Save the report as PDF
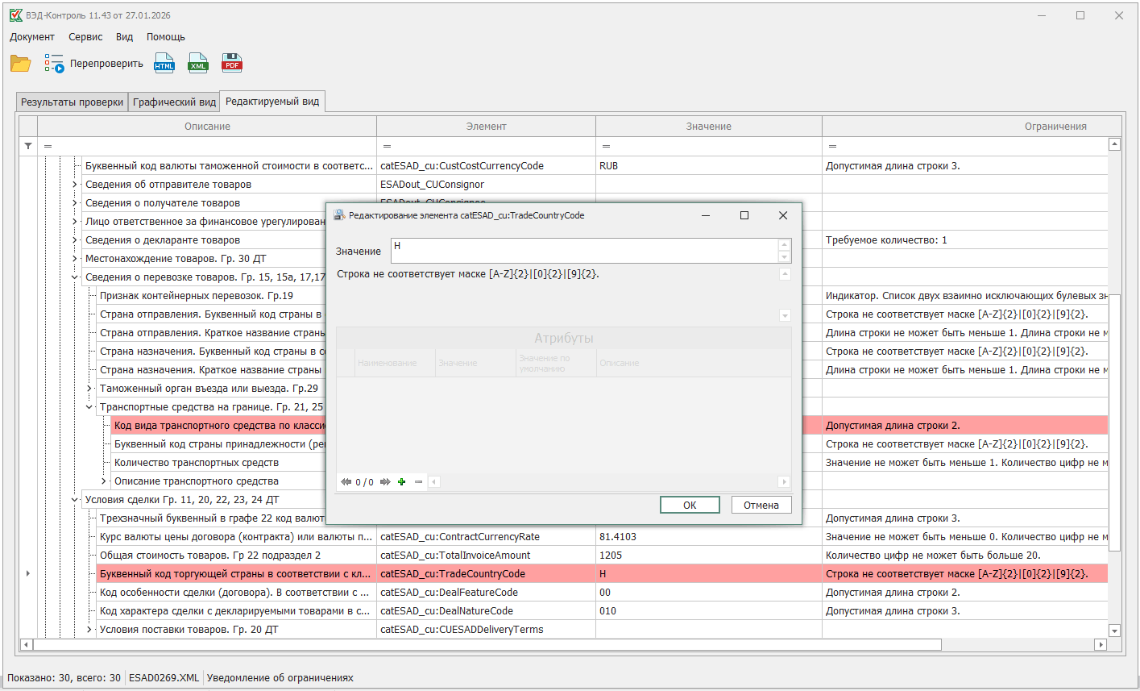The height and width of the screenshot is (691, 1140). [x=232, y=64]
